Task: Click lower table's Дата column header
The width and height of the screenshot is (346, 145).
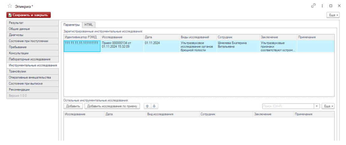Action: pos(125,114)
